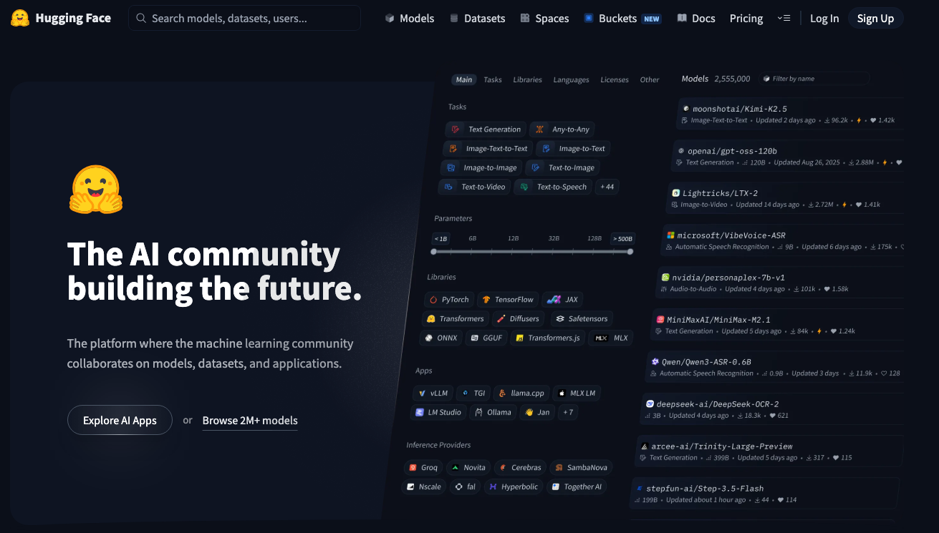Go to the Pricing page
This screenshot has height=533, width=939.
pyautogui.click(x=746, y=19)
